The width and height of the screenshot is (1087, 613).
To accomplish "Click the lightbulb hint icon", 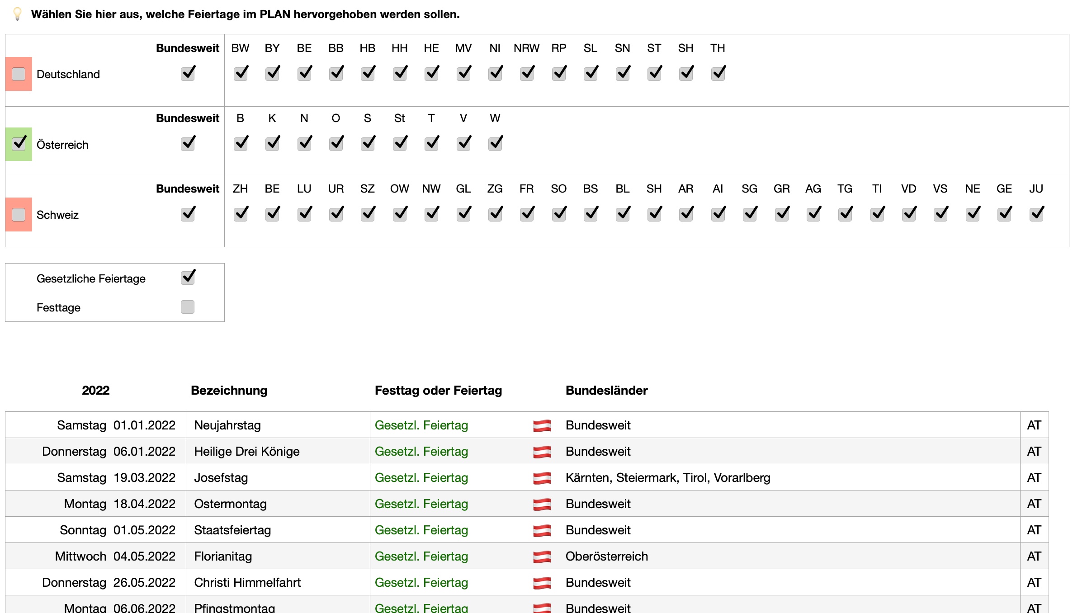I will click(17, 14).
